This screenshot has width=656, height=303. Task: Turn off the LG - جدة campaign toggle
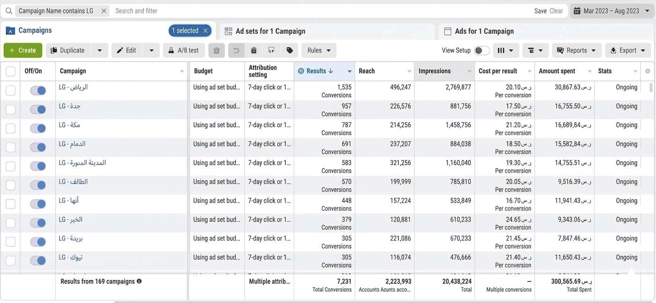pos(38,110)
